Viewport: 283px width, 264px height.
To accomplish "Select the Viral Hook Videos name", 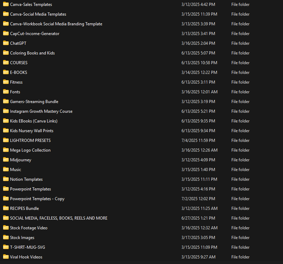I will [26, 257].
